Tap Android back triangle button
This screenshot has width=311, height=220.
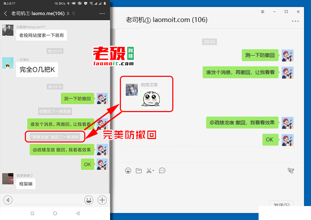(x=78, y=213)
